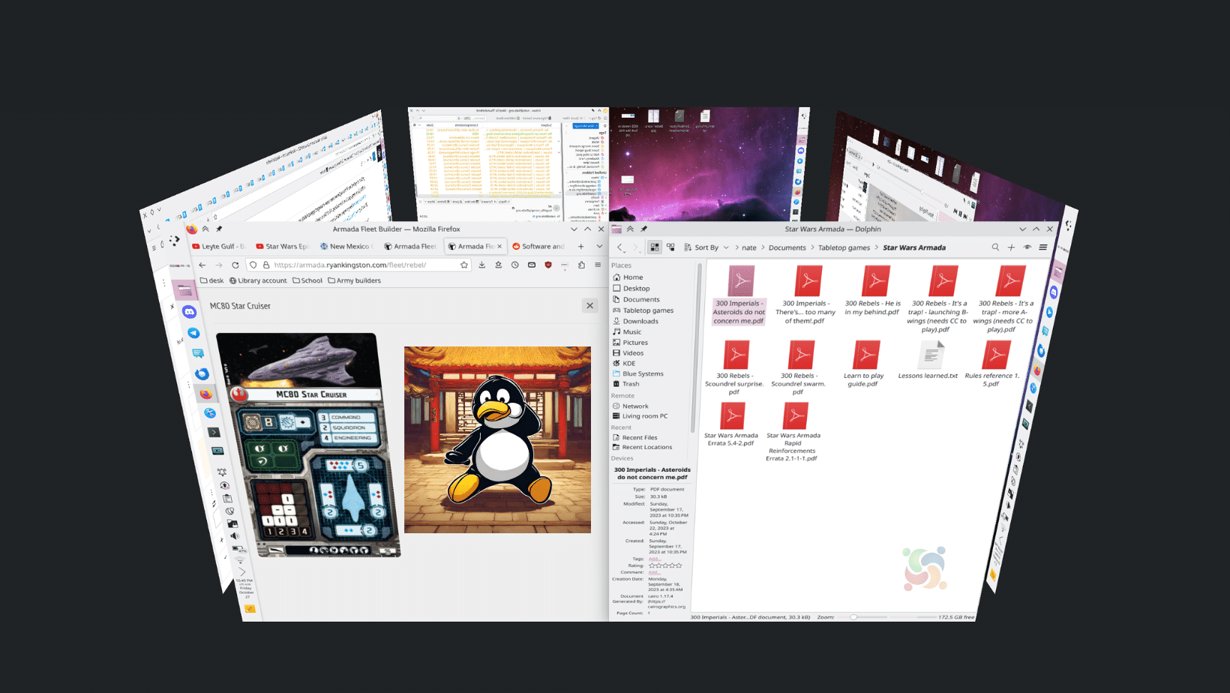Toggle Firefox's keep-above double-chevron button
1230x693 pixels.
pyautogui.click(x=205, y=229)
